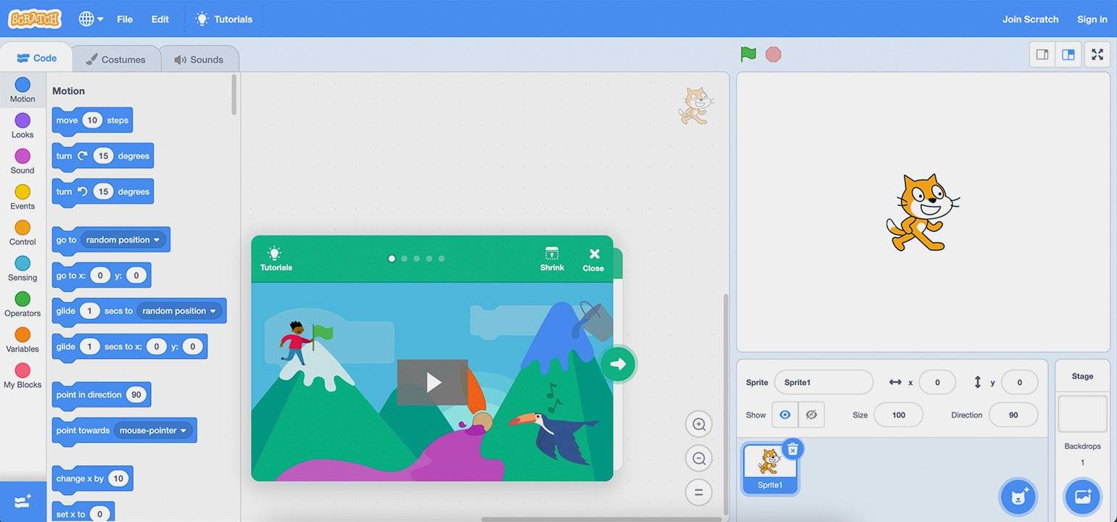The image size is (1117, 522).
Task: Click the red stop sign
Action: point(773,54)
